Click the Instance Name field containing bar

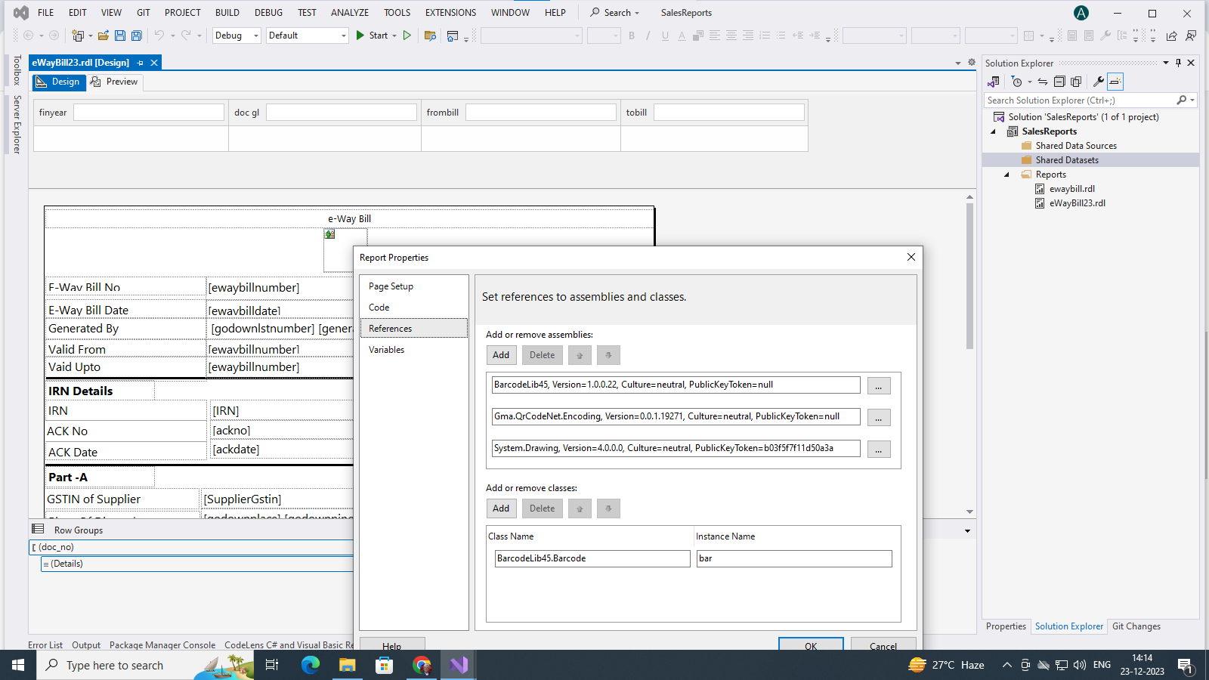[x=794, y=558]
